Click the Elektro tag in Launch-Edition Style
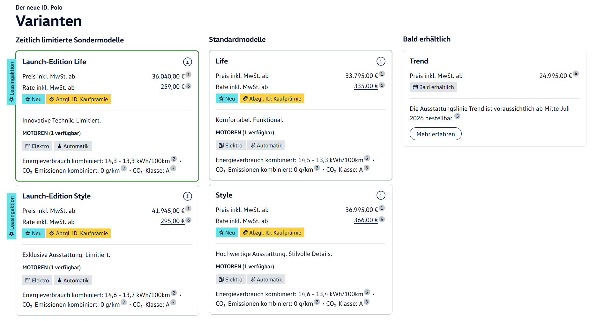604x321 pixels. click(37, 280)
